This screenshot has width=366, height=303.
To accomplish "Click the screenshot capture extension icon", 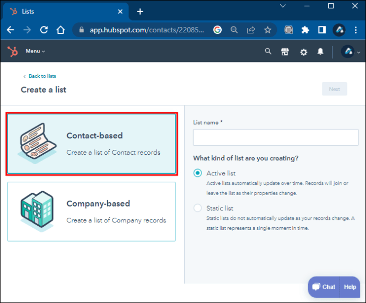I will [289, 30].
